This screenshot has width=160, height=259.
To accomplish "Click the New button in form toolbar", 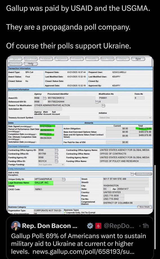I will click(x=15, y=59).
